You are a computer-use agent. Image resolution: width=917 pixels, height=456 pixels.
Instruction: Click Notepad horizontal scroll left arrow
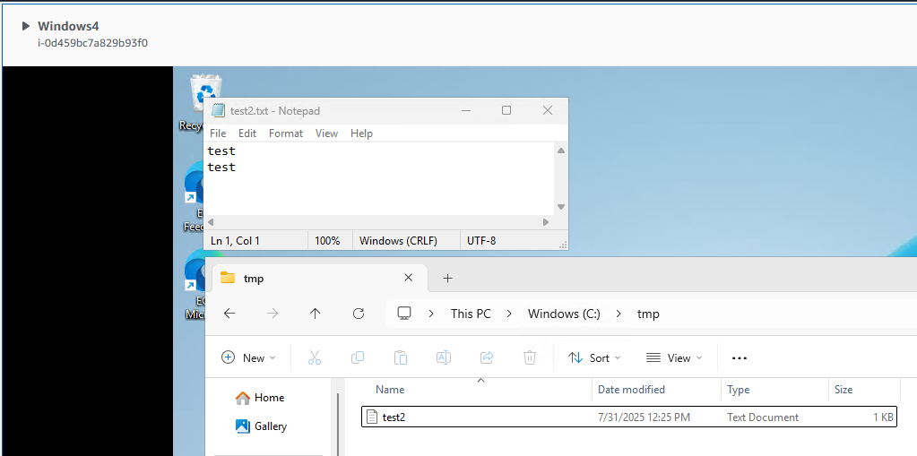(212, 222)
